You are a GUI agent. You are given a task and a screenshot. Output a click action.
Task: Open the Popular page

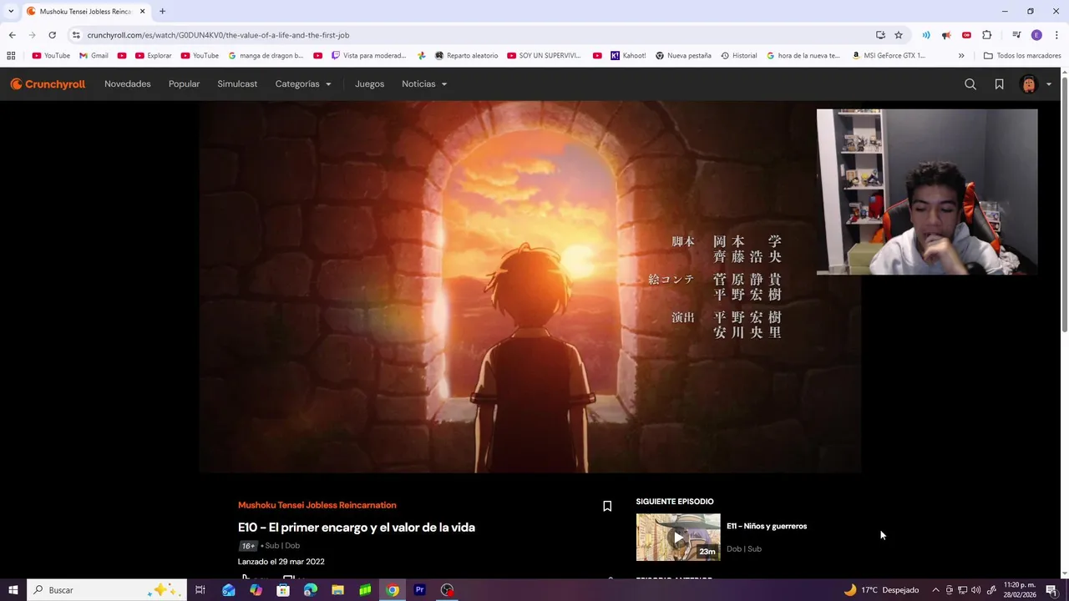[x=184, y=84]
